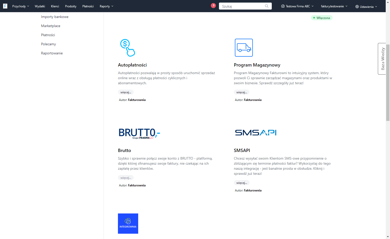390x239 pixels.
Task: Open the Płatności top menu
Action: 88,6
